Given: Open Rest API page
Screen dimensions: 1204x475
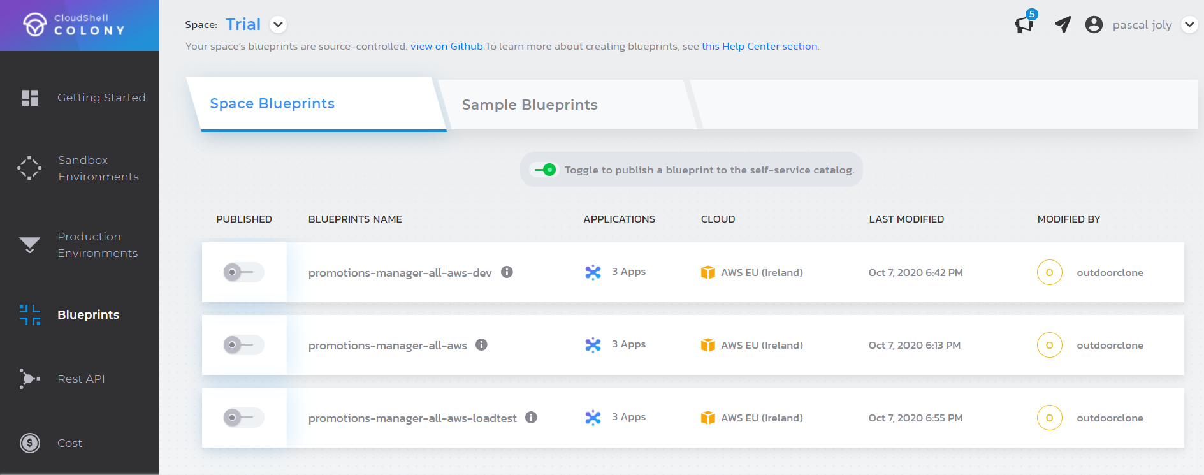Looking at the screenshot, I should click(x=81, y=379).
